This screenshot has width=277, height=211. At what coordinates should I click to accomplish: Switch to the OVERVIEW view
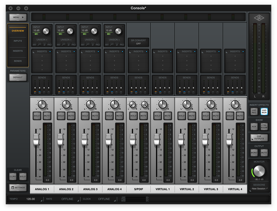(x=18, y=31)
